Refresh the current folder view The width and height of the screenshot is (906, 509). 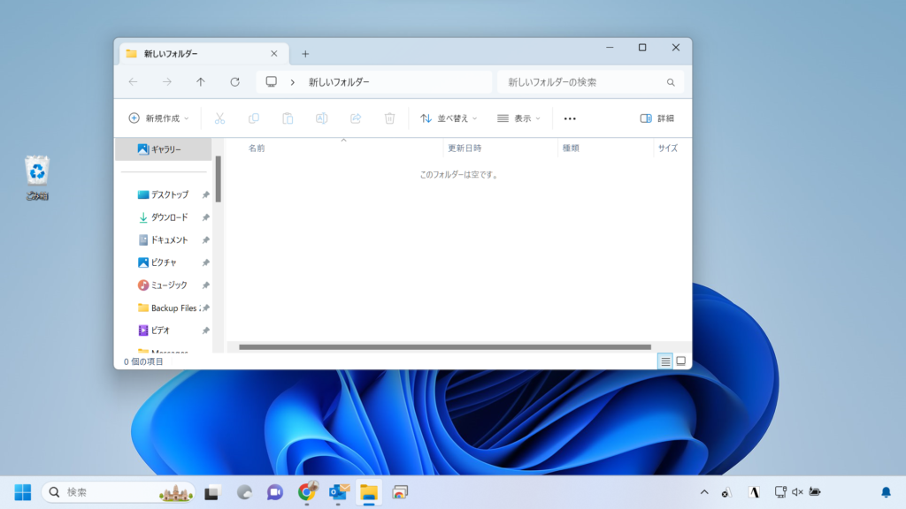(x=234, y=82)
